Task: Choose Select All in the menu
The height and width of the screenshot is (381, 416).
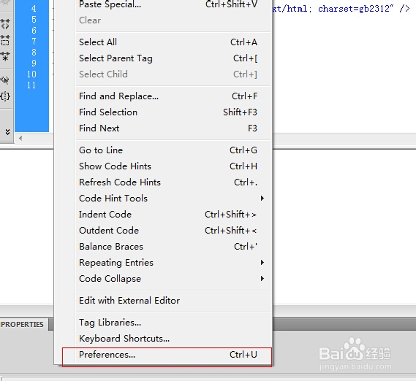Action: (x=167, y=42)
